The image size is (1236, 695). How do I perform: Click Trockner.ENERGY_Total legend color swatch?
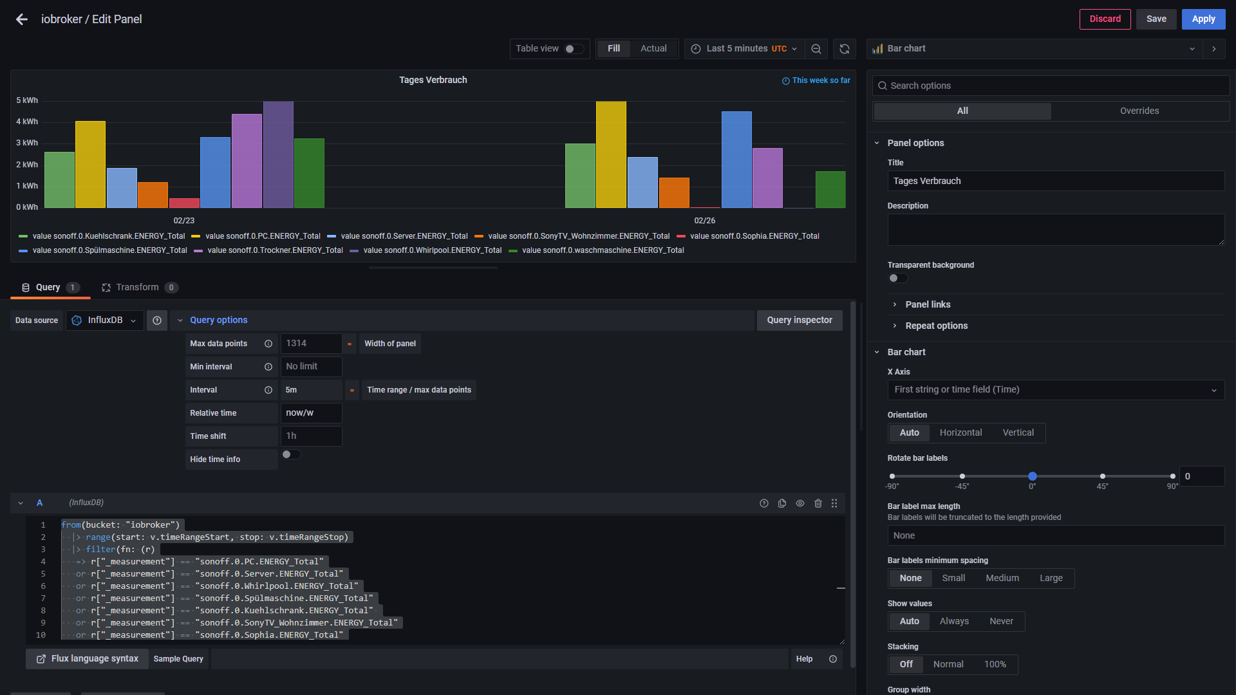pos(198,251)
